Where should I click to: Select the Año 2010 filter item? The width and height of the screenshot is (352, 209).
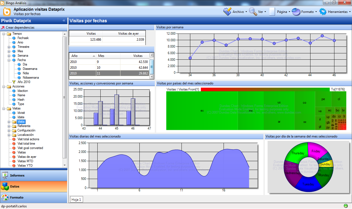[24, 82]
